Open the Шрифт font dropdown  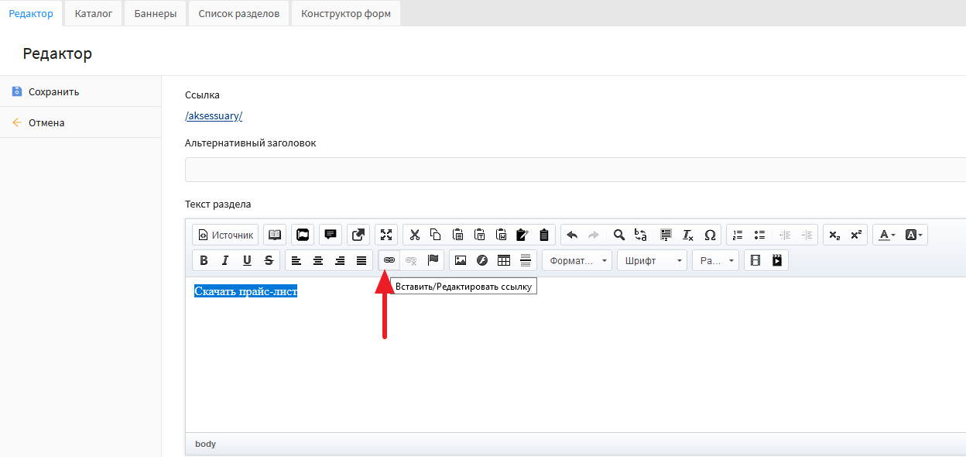tap(652, 260)
